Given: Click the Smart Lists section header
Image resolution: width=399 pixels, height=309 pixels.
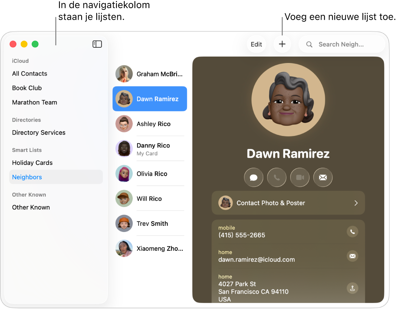Looking at the screenshot, I should pos(27,150).
